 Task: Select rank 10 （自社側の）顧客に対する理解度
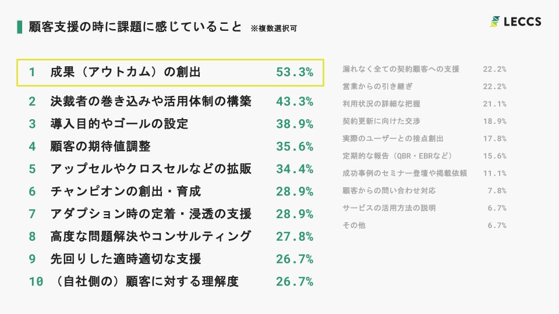144,281
